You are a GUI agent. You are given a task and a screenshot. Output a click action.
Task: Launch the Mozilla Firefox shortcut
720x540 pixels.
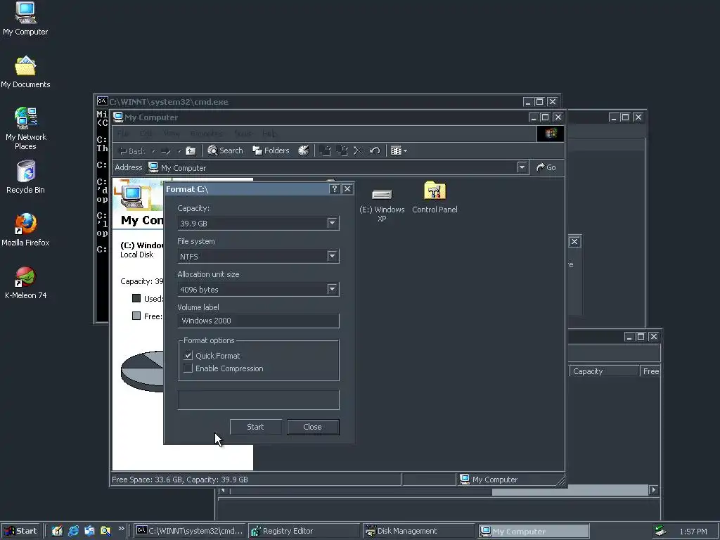25,230
